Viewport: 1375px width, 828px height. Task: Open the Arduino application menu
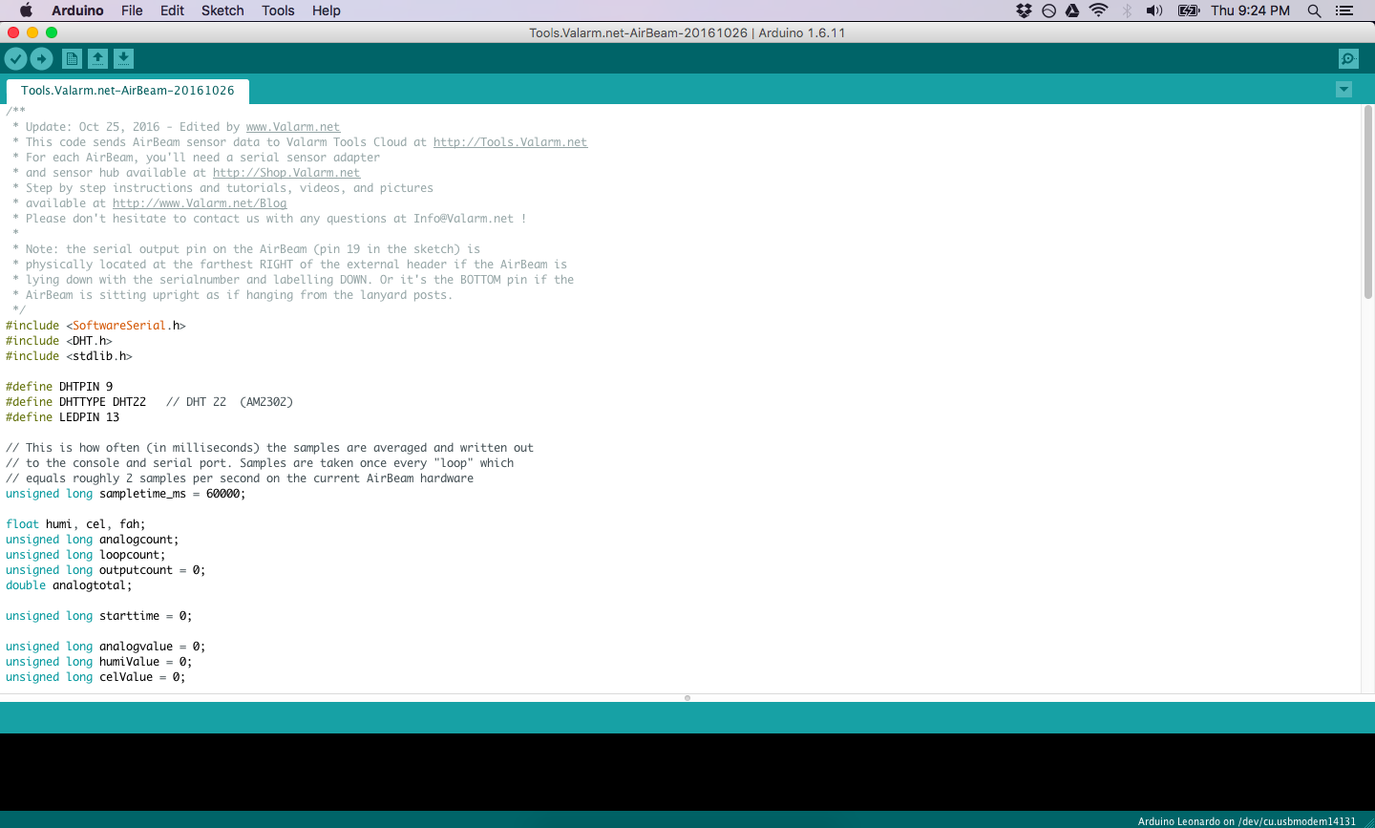point(77,11)
